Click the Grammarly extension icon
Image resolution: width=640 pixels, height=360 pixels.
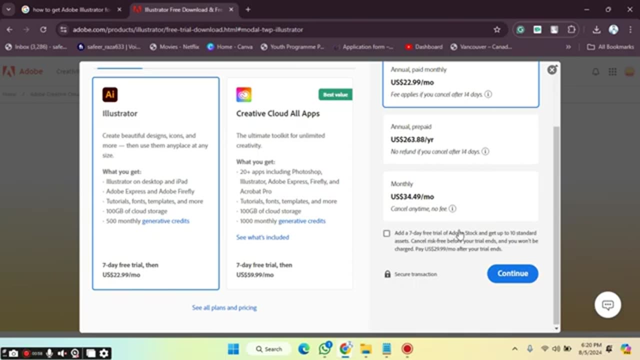tap(520, 29)
